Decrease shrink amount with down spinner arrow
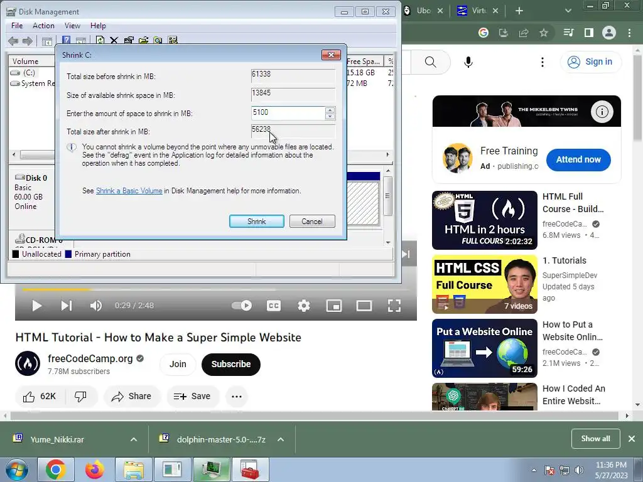The width and height of the screenshot is (643, 482). [330, 116]
